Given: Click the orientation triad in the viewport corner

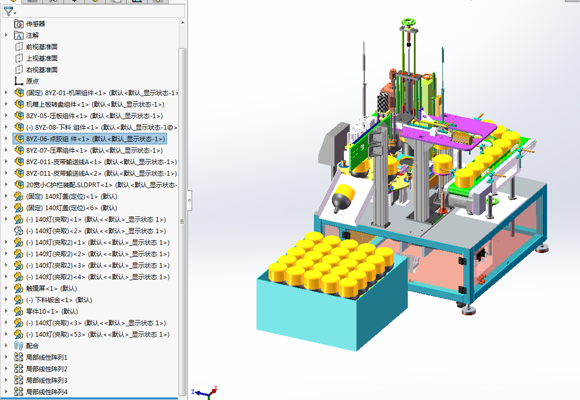Looking at the screenshot, I should pos(205,392).
